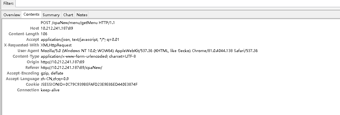
Task: Open the Notes tab
Action: [x=82, y=15]
